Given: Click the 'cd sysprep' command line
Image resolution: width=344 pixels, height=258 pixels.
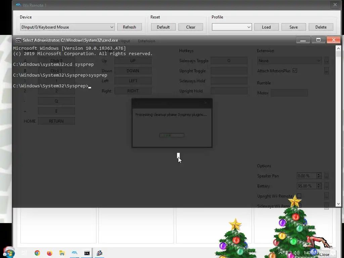Looking at the screenshot, I should [53, 64].
